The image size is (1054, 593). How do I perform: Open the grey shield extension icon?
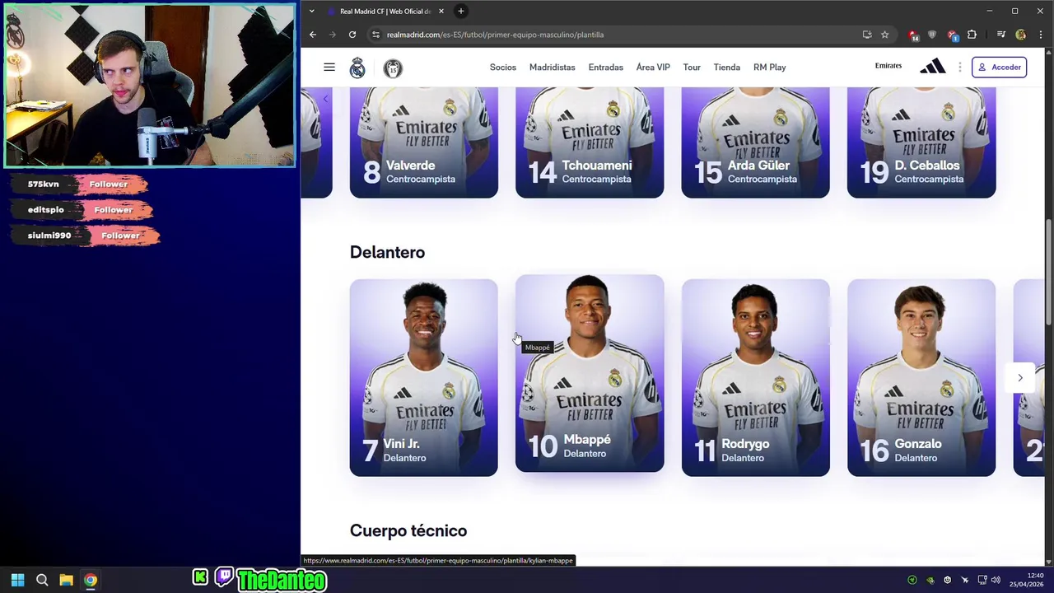[x=932, y=35]
